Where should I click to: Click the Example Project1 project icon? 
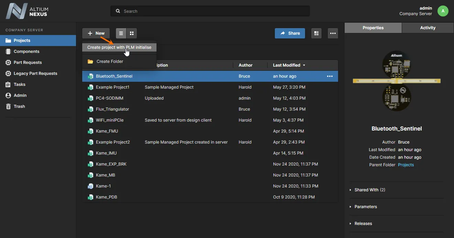pyautogui.click(x=90, y=87)
